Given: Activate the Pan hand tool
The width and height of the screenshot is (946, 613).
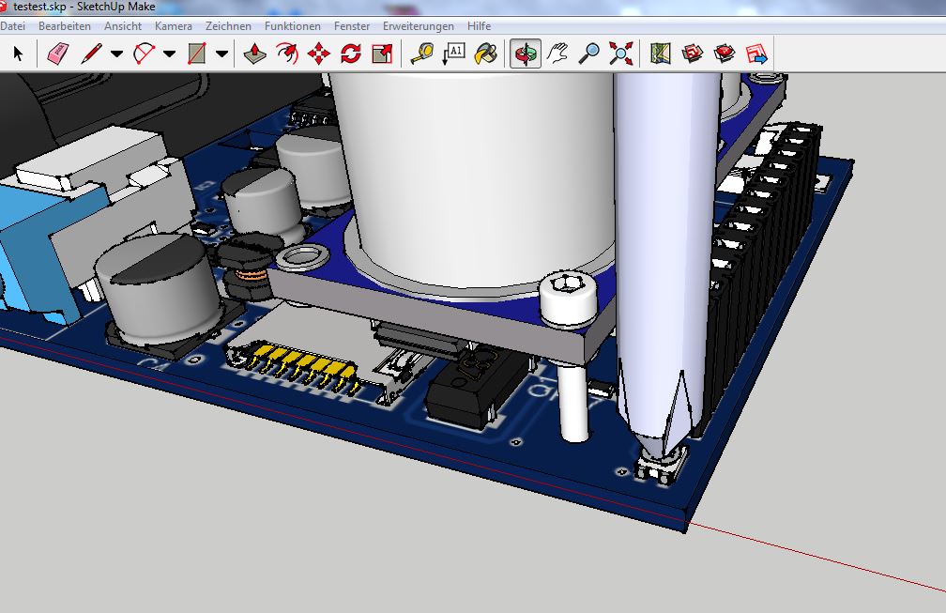Looking at the screenshot, I should [x=557, y=54].
